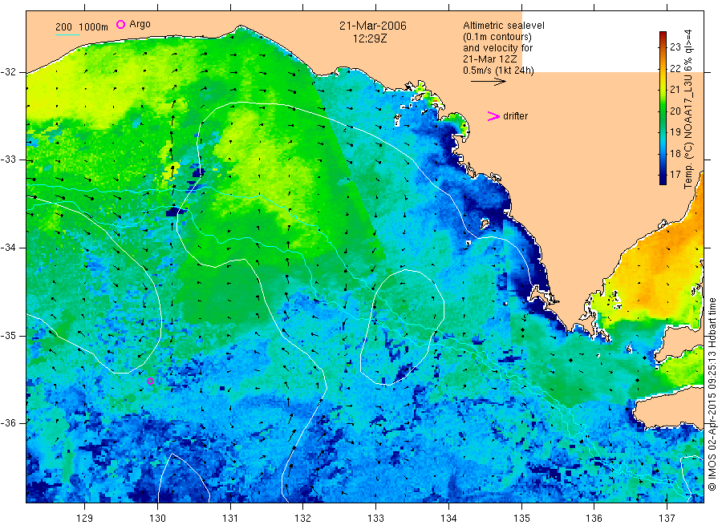Click latitude axis label -35

click(9, 335)
